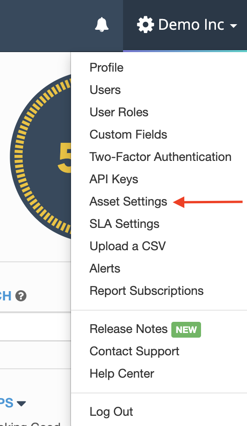Select API Keys menu entry
Image resolution: width=247 pixels, height=426 pixels.
(x=114, y=179)
